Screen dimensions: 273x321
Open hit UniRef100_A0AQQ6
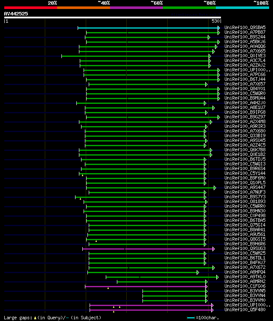245,46
